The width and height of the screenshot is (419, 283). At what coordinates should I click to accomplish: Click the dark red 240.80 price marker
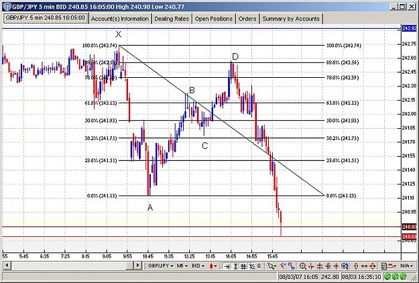(409, 227)
